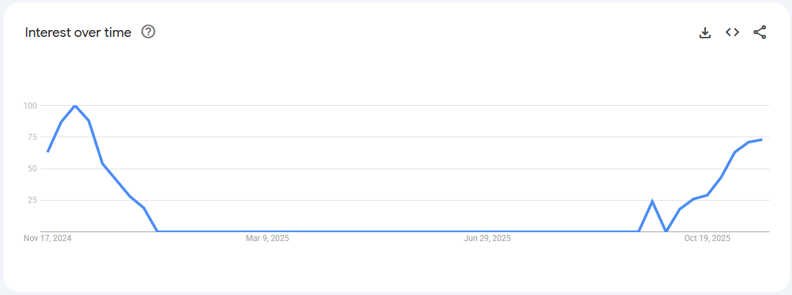792x295 pixels.
Task: Open the embed code icon
Action: [x=733, y=32]
